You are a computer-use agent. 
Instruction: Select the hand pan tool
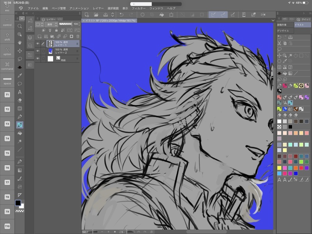[20, 43]
